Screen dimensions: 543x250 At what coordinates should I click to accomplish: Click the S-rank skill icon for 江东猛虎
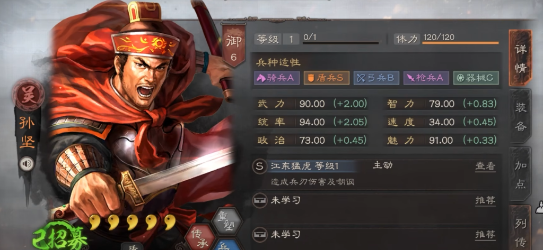click(260, 166)
